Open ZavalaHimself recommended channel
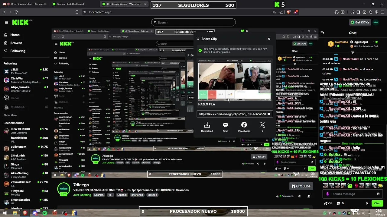Screen dimensions: 387x217 pyautogui.click(x=25, y=184)
